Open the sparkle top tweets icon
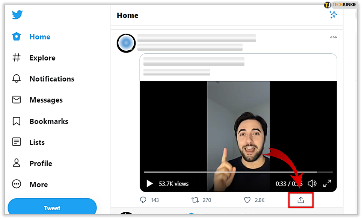This screenshot has width=362, height=219. (333, 15)
